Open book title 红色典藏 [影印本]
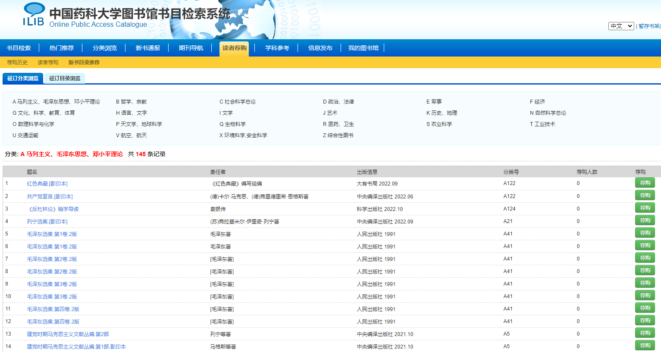Viewport: 661px width, 352px height. tap(47, 184)
